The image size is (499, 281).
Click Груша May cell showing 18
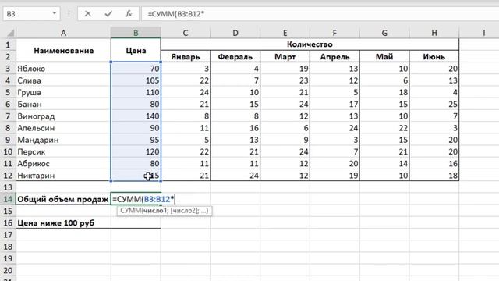384,92
